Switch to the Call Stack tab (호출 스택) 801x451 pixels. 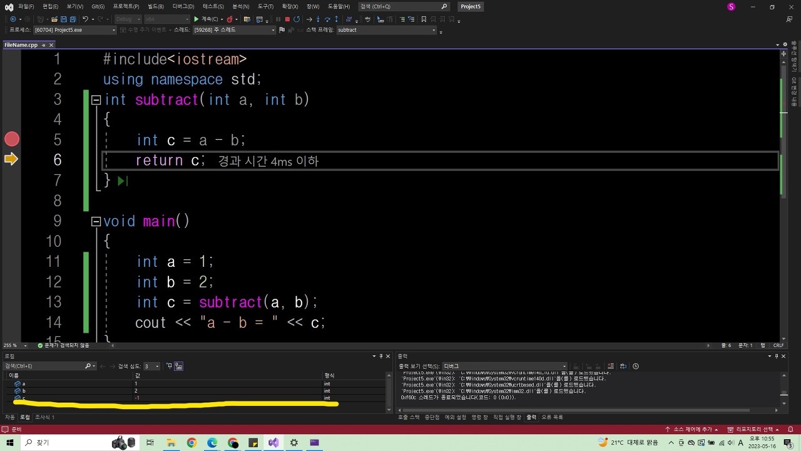(409, 417)
